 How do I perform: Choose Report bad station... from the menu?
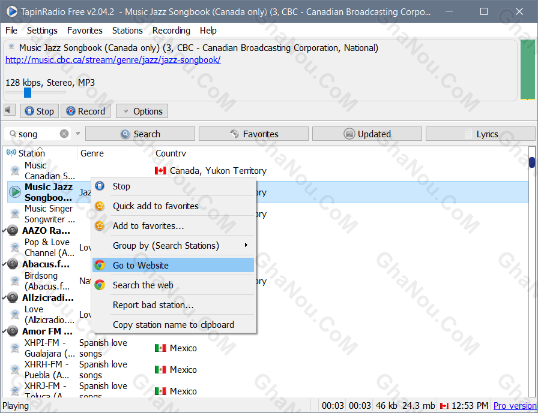click(x=174, y=305)
